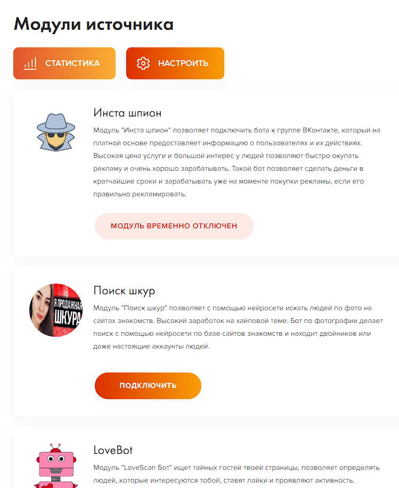Connect Поиск шкур with ПОДКЛЮЧИТЬ
399x488 pixels.
point(148,386)
